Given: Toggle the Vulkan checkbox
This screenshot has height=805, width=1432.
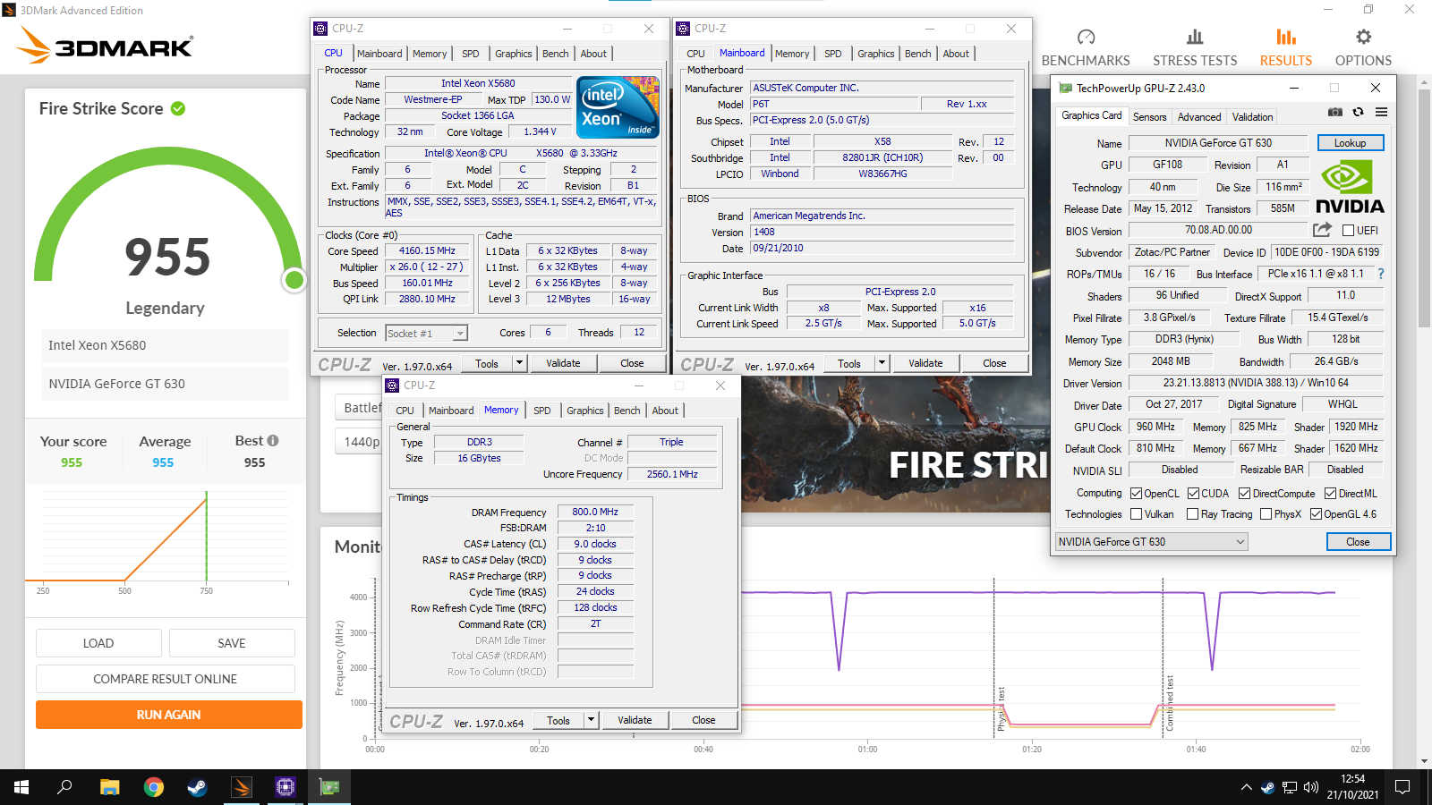Looking at the screenshot, I should coord(1136,513).
